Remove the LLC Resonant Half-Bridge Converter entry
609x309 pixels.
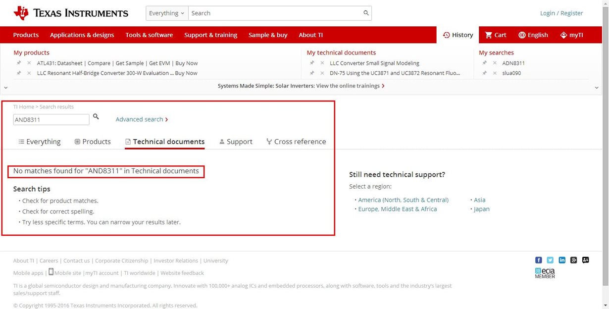click(29, 73)
